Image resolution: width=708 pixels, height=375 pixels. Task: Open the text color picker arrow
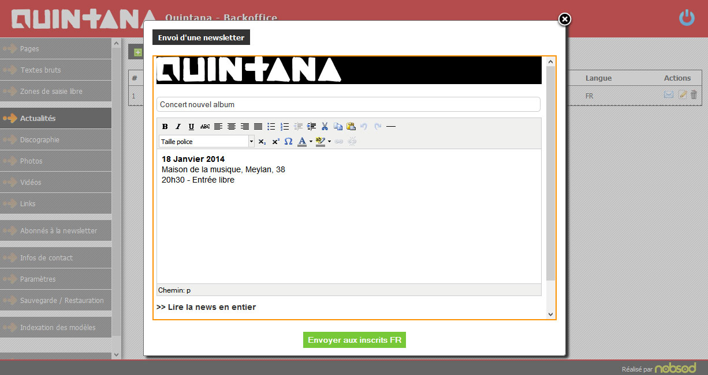pos(311,141)
